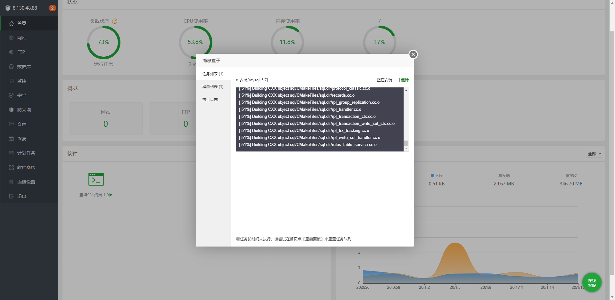Image resolution: width=615 pixels, height=300 pixels.
Task: Click the 宝塔SSH终端 software icon
Action: click(x=96, y=179)
